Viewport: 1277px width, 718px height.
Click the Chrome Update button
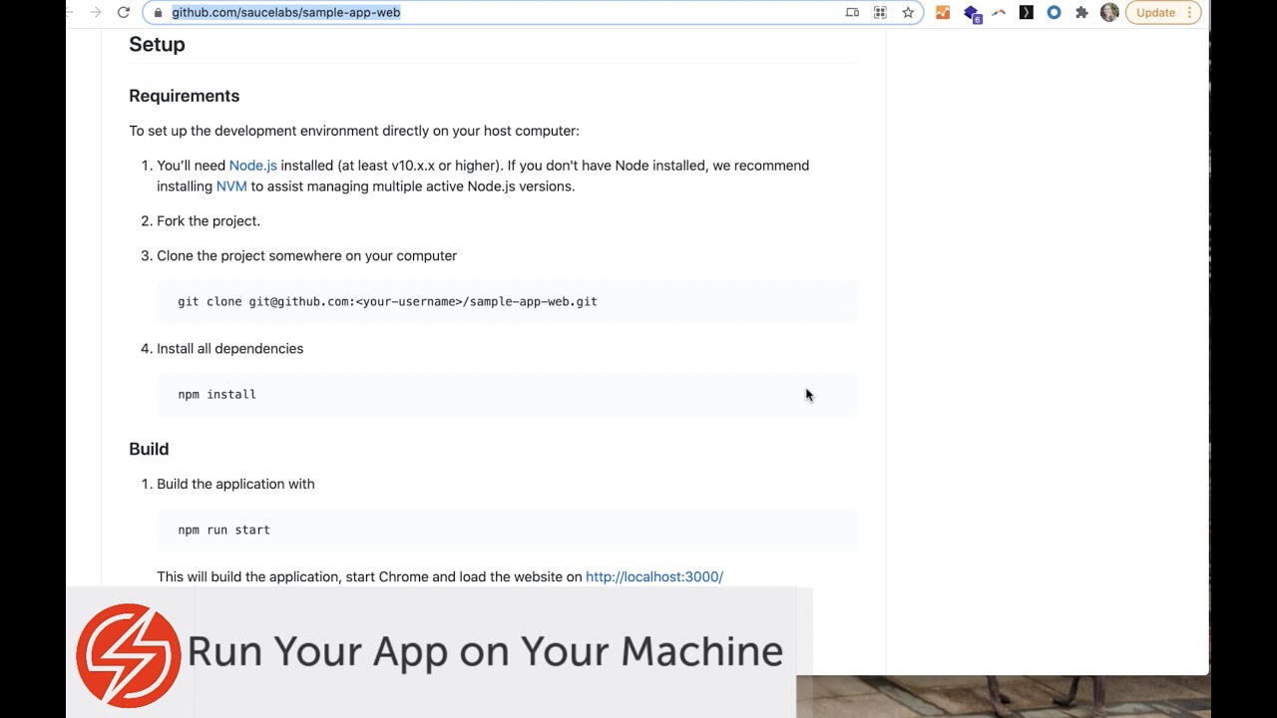(1163, 13)
